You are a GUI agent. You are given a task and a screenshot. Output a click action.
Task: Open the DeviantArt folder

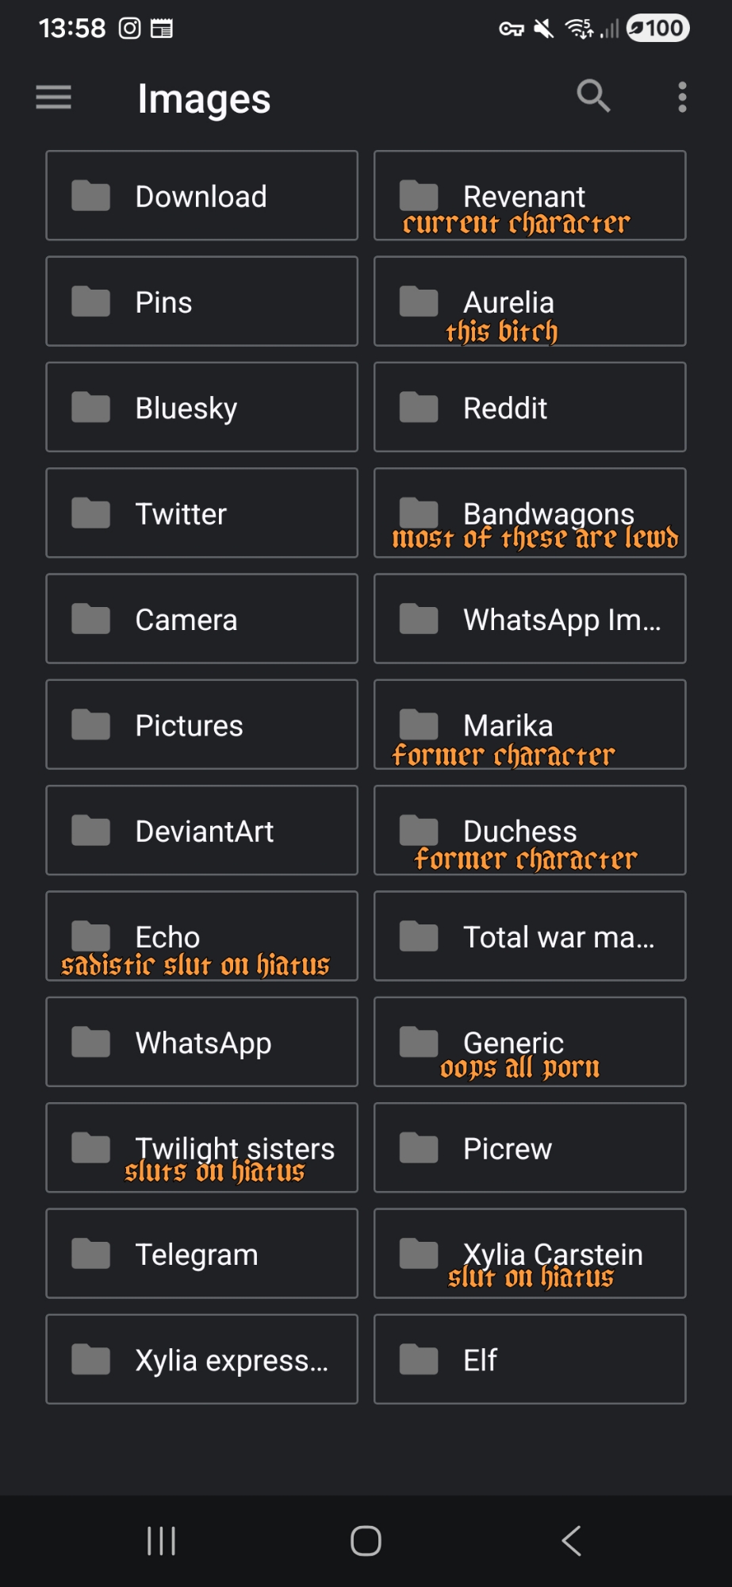click(201, 831)
